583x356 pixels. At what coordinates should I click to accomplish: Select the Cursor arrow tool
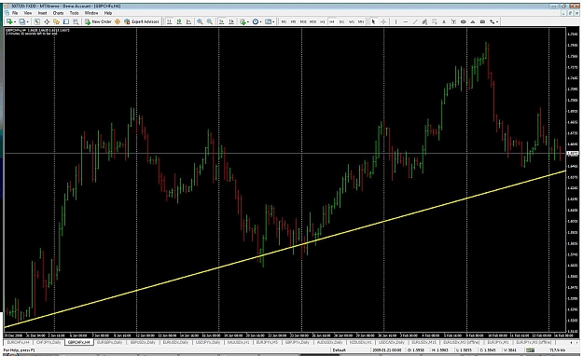[374, 21]
